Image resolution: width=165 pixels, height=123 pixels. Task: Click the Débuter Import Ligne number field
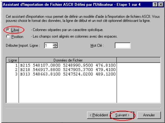(48, 45)
